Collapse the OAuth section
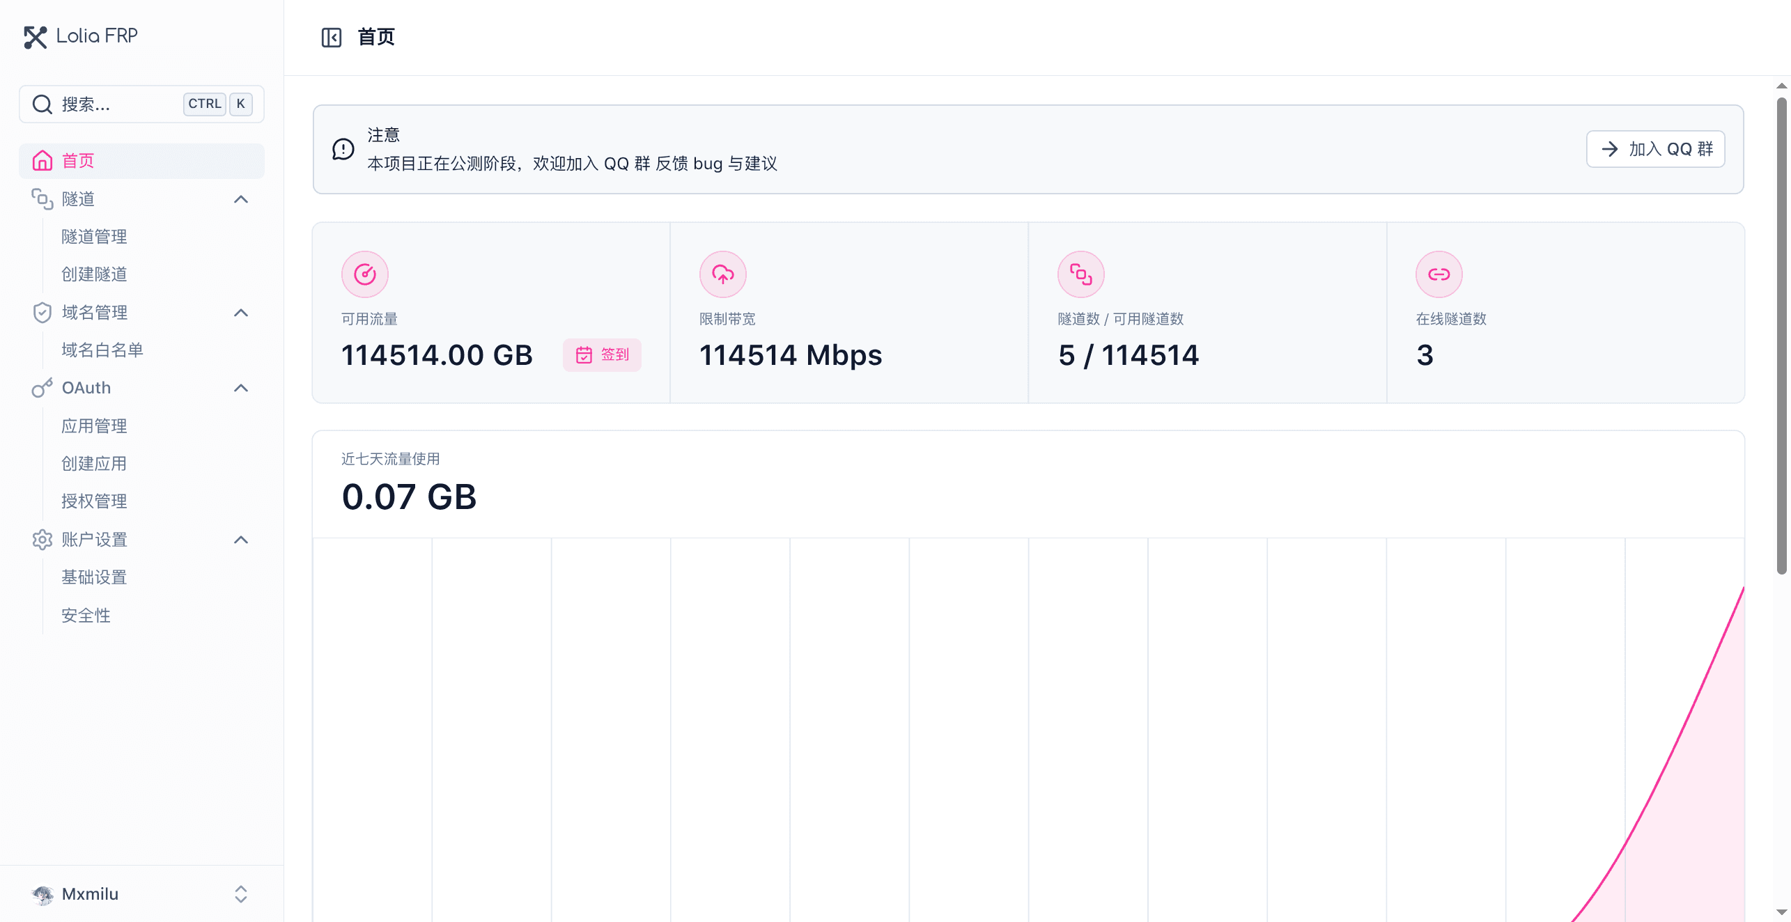The height and width of the screenshot is (922, 1791). point(241,388)
